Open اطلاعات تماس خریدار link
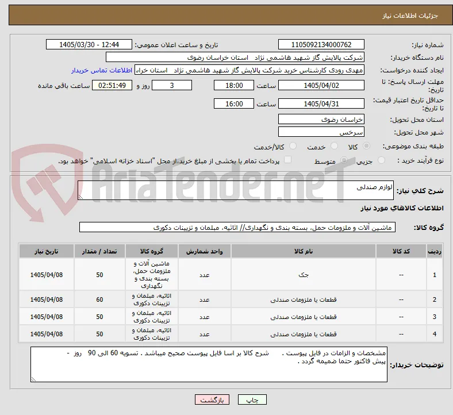Image resolution: width=453 pixels, height=415 pixels. [x=102, y=70]
